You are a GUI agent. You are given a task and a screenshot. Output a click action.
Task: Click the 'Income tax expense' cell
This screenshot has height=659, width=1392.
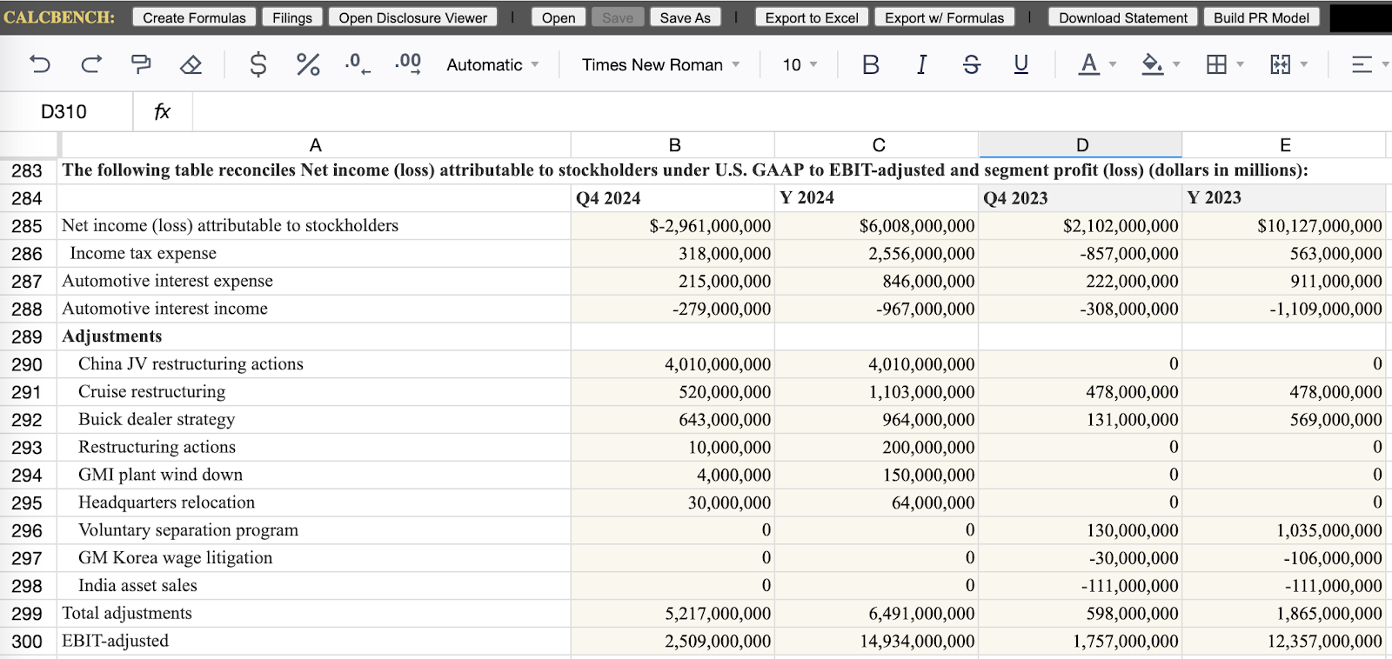pyautogui.click(x=314, y=254)
